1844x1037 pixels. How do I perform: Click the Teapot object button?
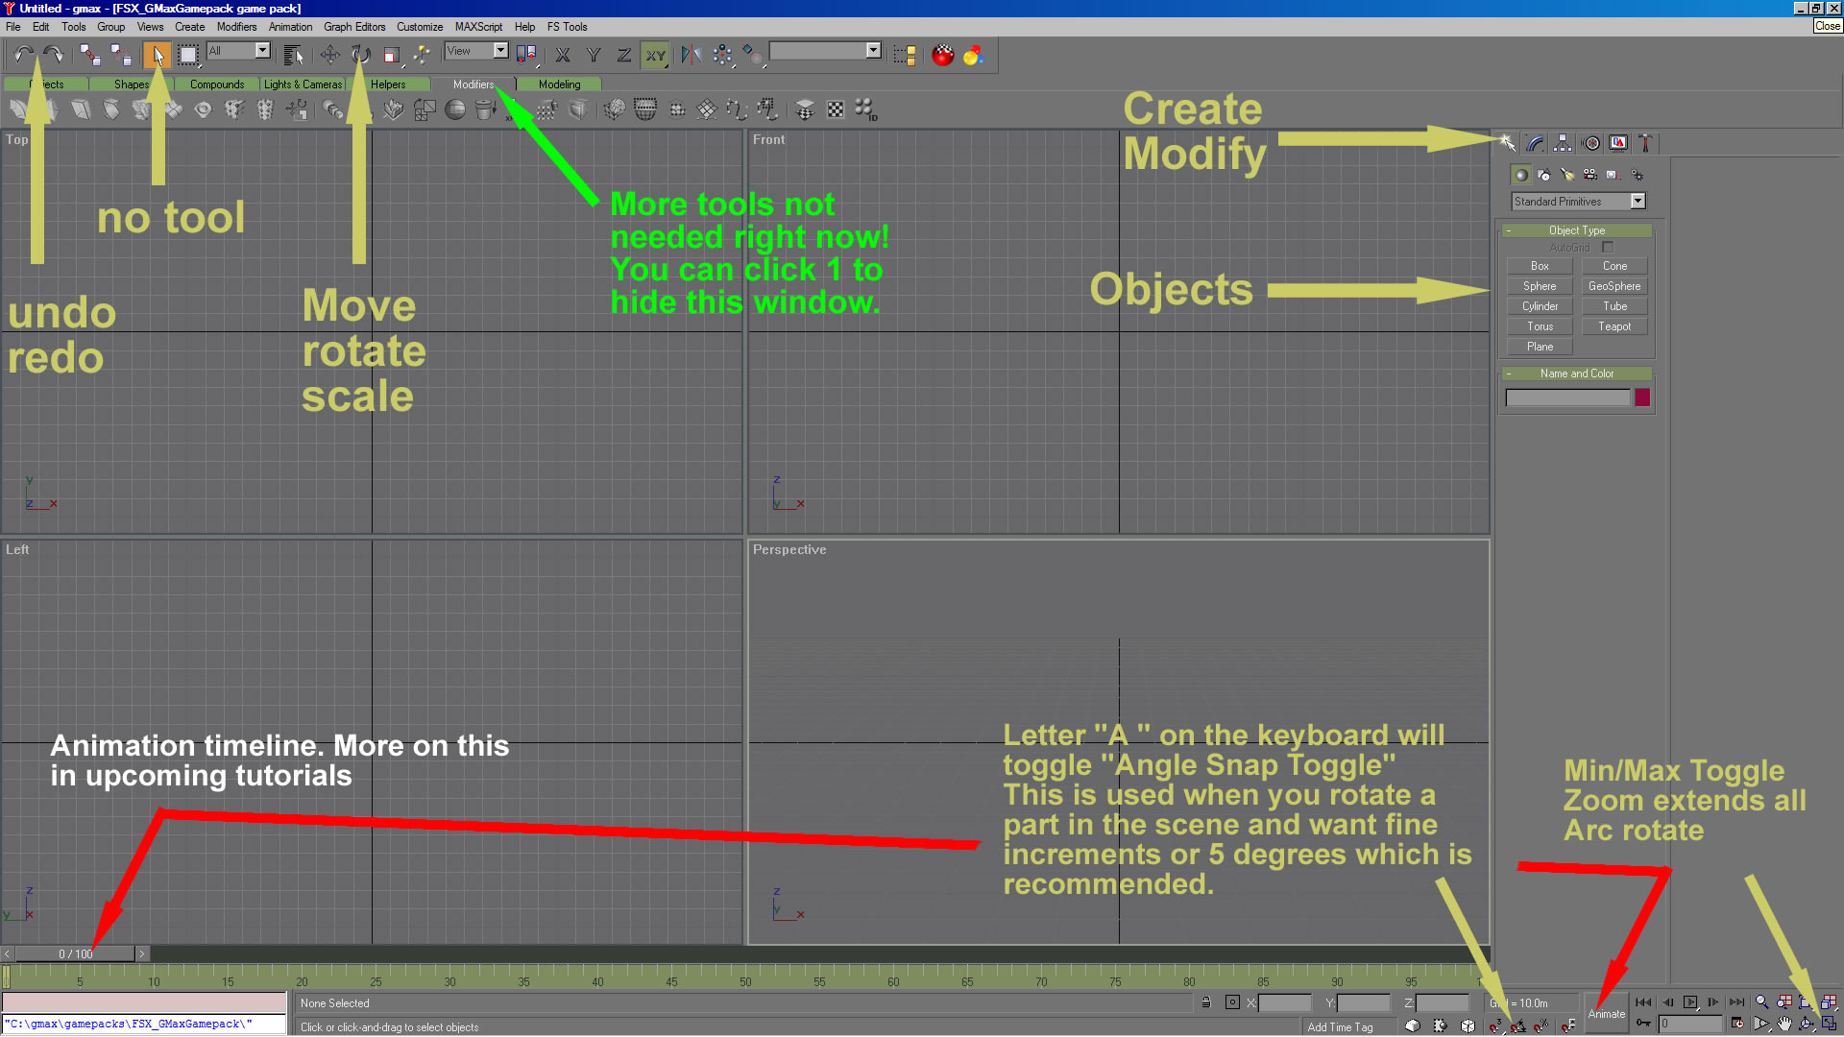click(1613, 326)
